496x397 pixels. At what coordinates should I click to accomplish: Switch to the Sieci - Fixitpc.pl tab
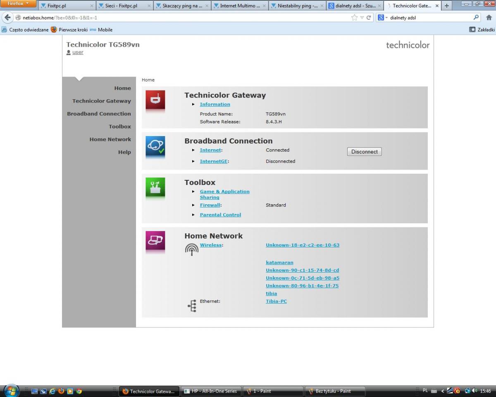(x=124, y=6)
